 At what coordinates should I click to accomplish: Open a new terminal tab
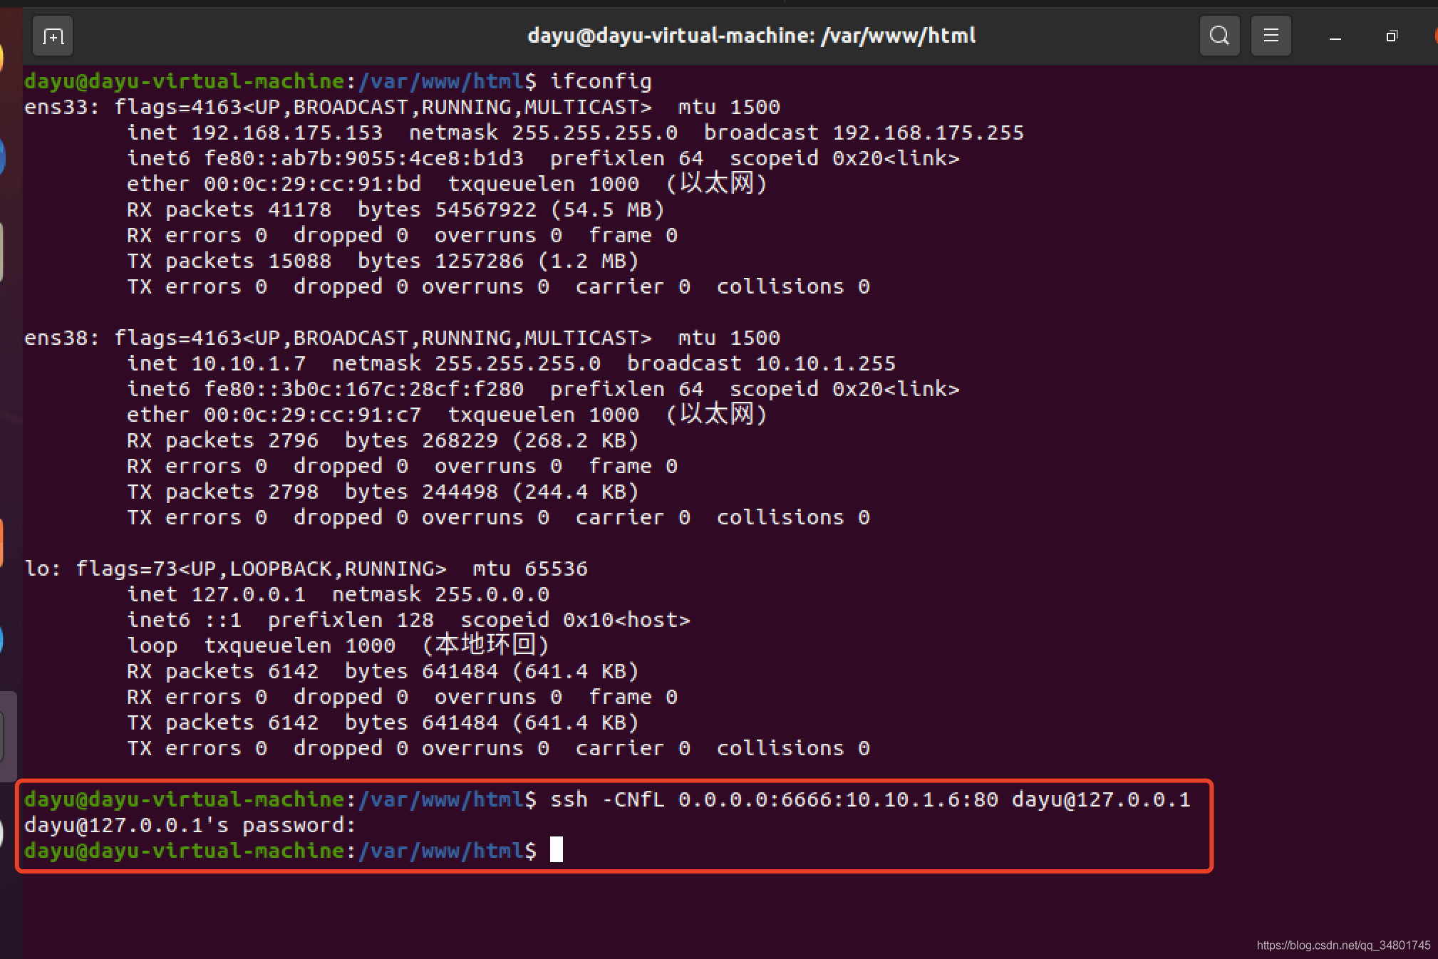[53, 36]
